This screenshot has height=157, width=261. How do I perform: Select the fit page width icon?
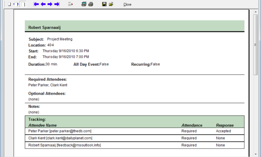pyautogui.click(x=16, y=4)
